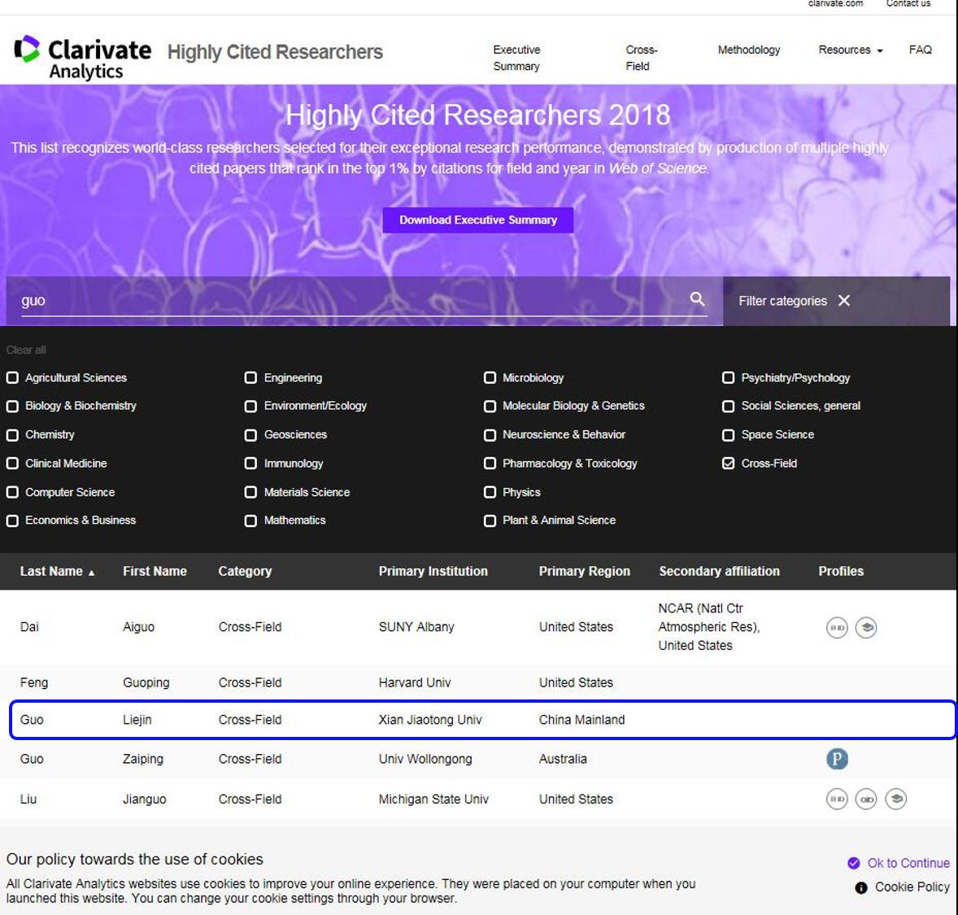
Task: Check the Microbiology checkbox
Action: pos(490,377)
